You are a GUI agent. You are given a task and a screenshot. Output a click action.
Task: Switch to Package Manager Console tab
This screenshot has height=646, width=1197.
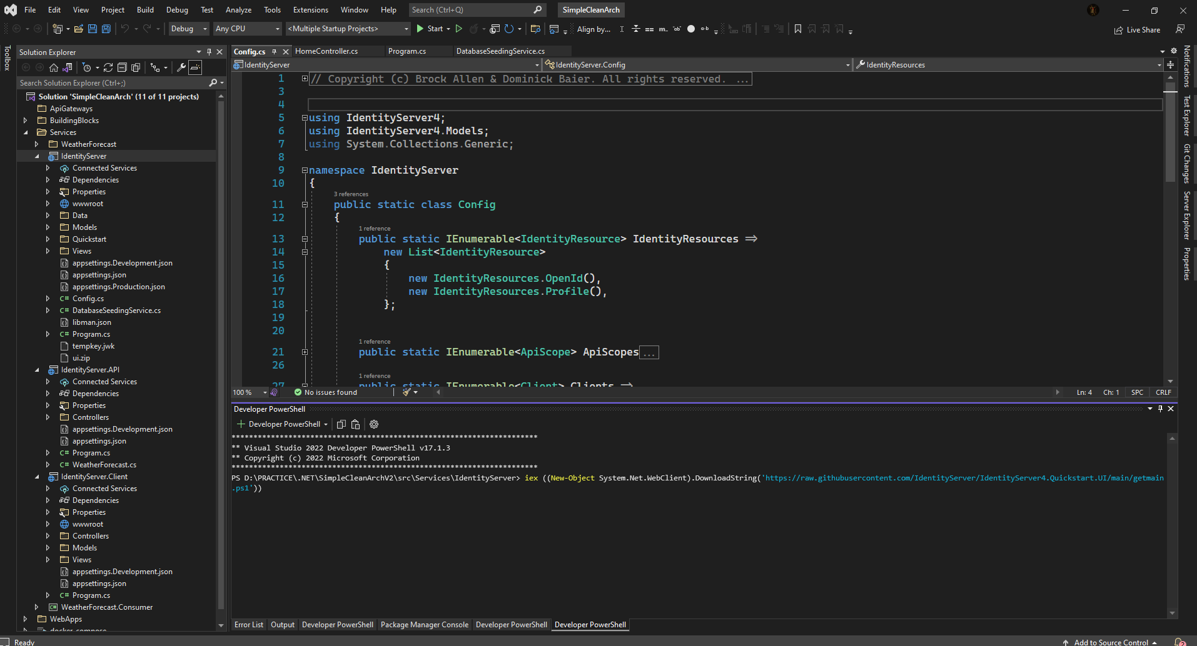[x=424, y=625]
